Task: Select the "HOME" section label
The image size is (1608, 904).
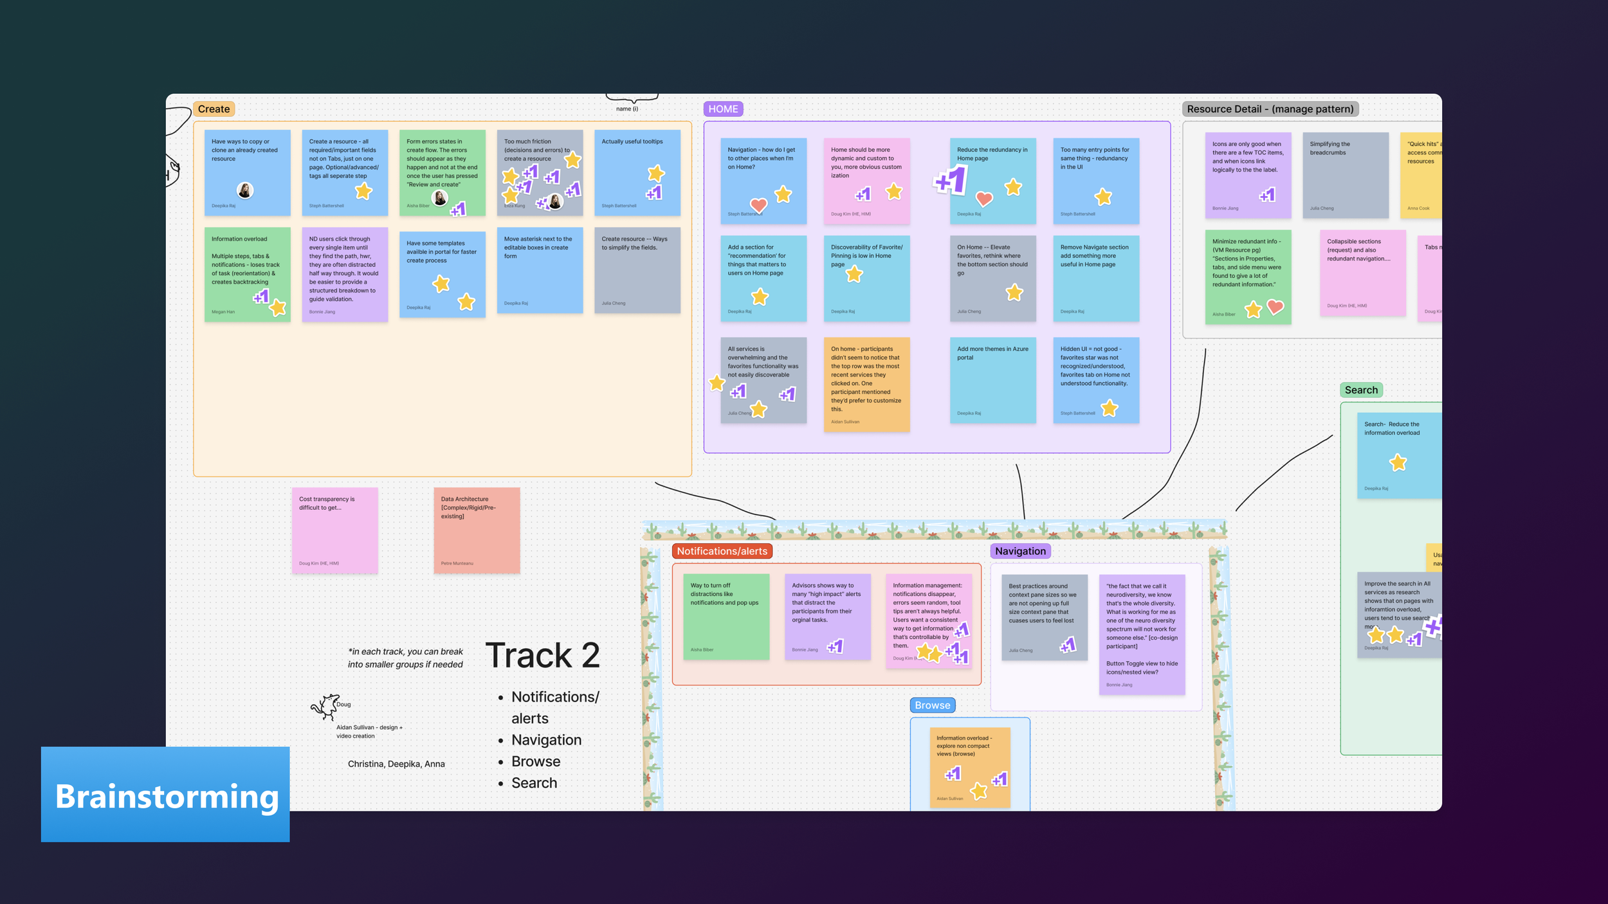Action: [x=723, y=109]
